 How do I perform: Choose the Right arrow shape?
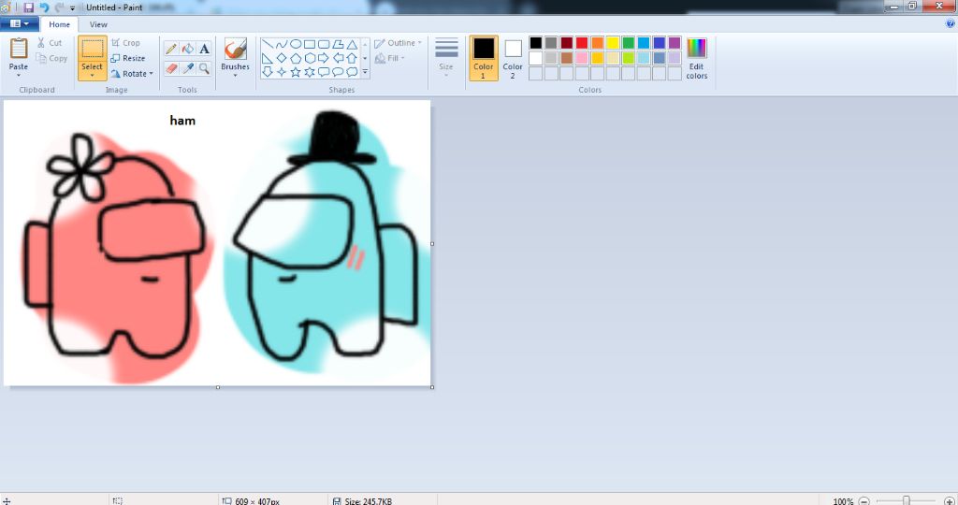[324, 58]
